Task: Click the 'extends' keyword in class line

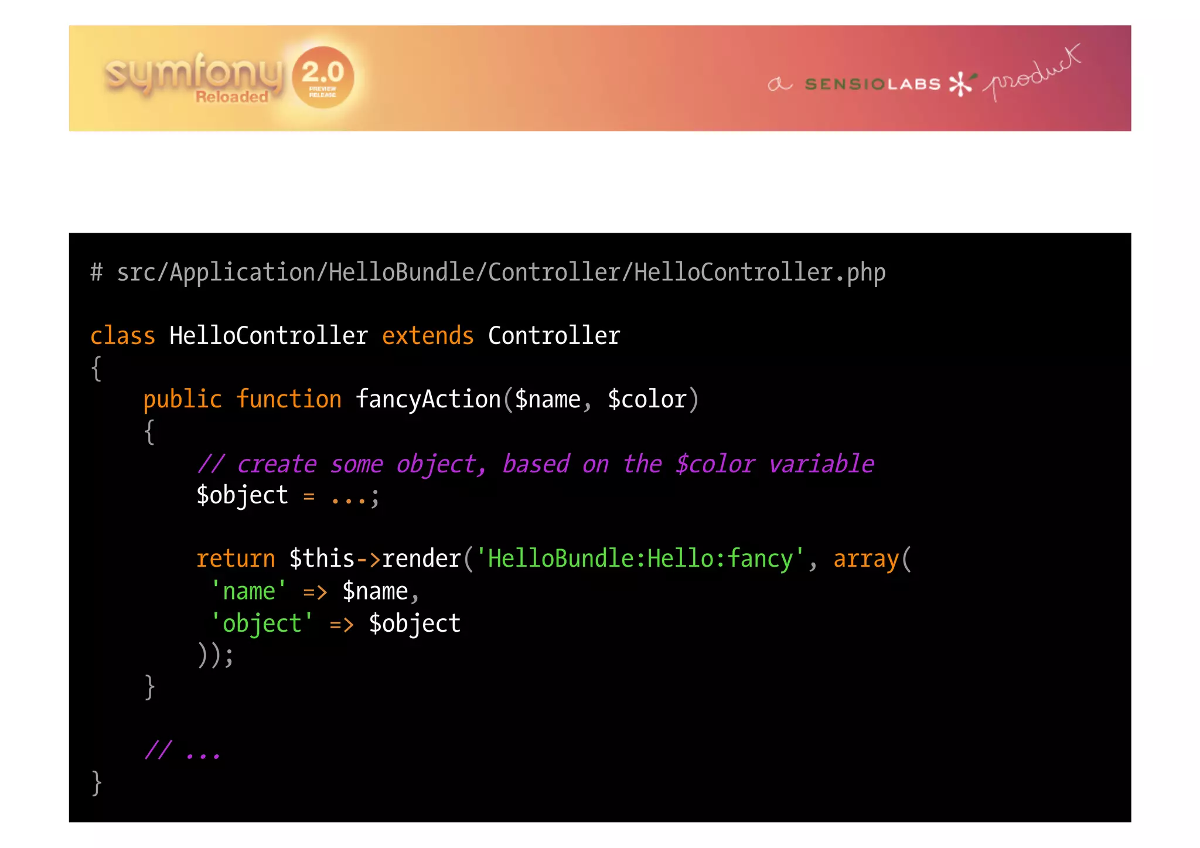Action: (428, 336)
